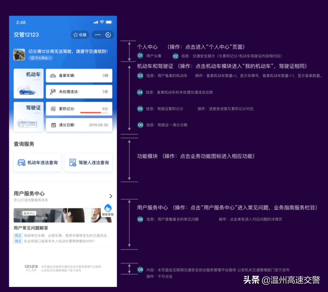Open 驾驶人违法查询 service

(88, 162)
